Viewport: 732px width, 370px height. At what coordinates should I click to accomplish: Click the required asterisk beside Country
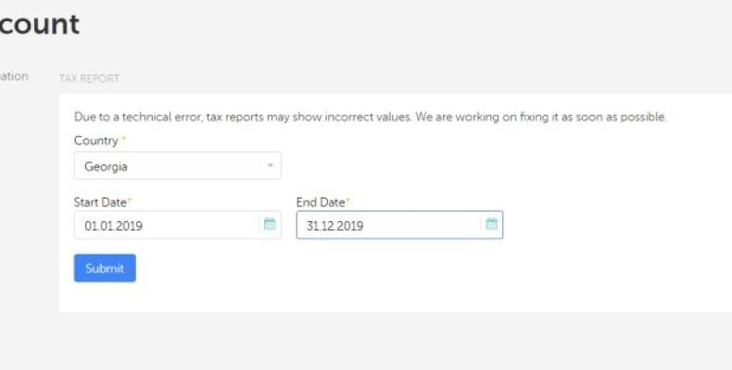coord(123,141)
